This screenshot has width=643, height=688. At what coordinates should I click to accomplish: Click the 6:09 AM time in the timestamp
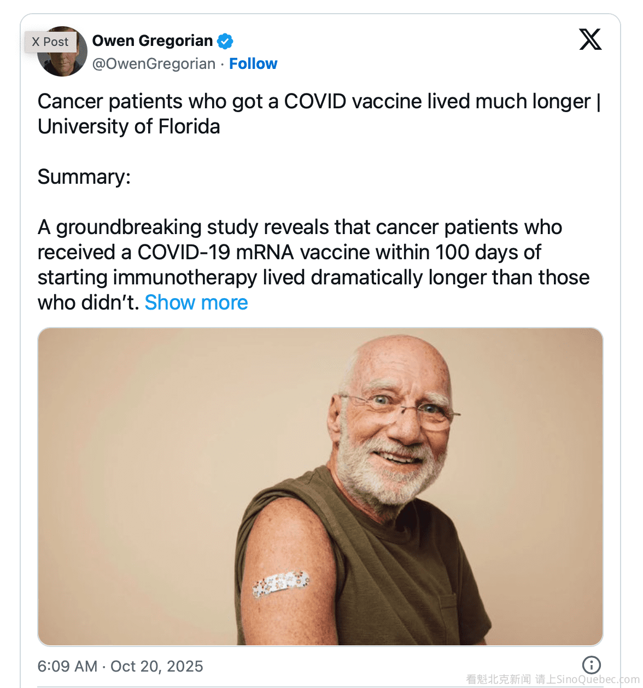coord(67,666)
